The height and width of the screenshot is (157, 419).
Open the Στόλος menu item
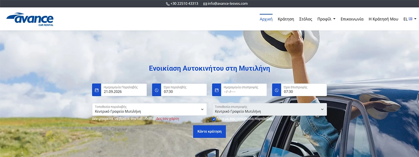click(305, 19)
